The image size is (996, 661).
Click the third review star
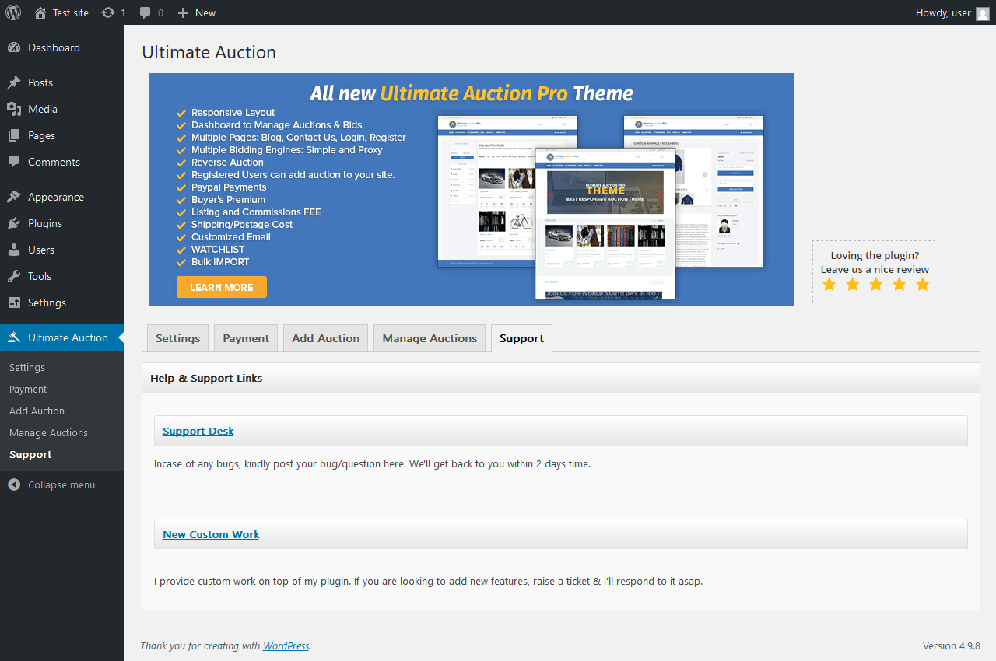click(876, 284)
